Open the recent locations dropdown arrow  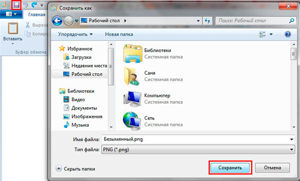coord(76,20)
